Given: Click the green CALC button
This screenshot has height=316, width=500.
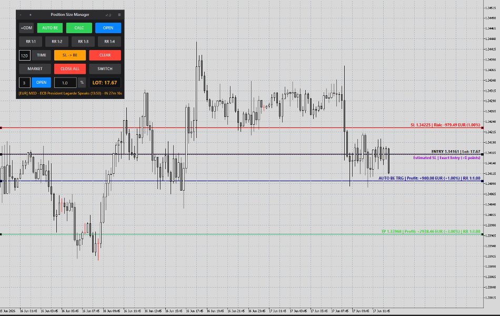Looking at the screenshot, I should tap(79, 28).
